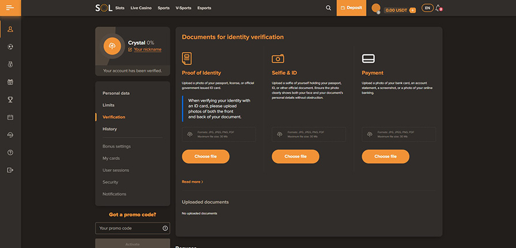Click the sports ball sidebar icon
Viewport: 516px width, 248px height.
[10, 47]
